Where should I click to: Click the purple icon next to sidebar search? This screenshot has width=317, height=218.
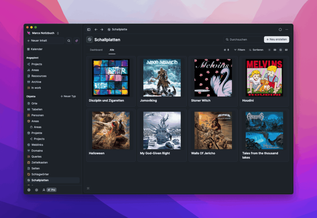point(76,41)
